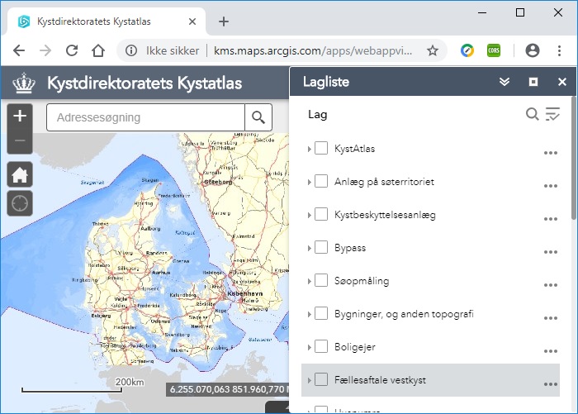
Task: Open the layer filter options icon
Action: [552, 114]
